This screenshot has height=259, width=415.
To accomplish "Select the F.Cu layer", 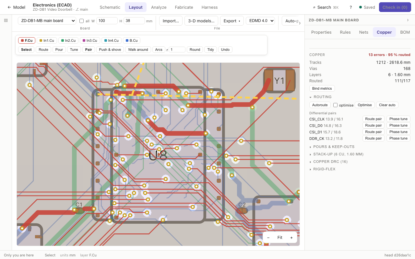I will coord(27,40).
